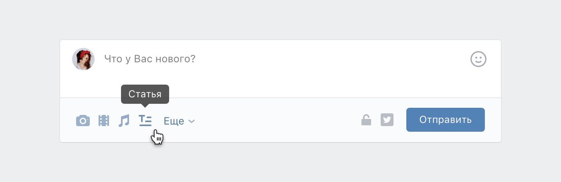Choose the photo attachment toolbar item
This screenshot has width=561, height=182.
click(83, 120)
